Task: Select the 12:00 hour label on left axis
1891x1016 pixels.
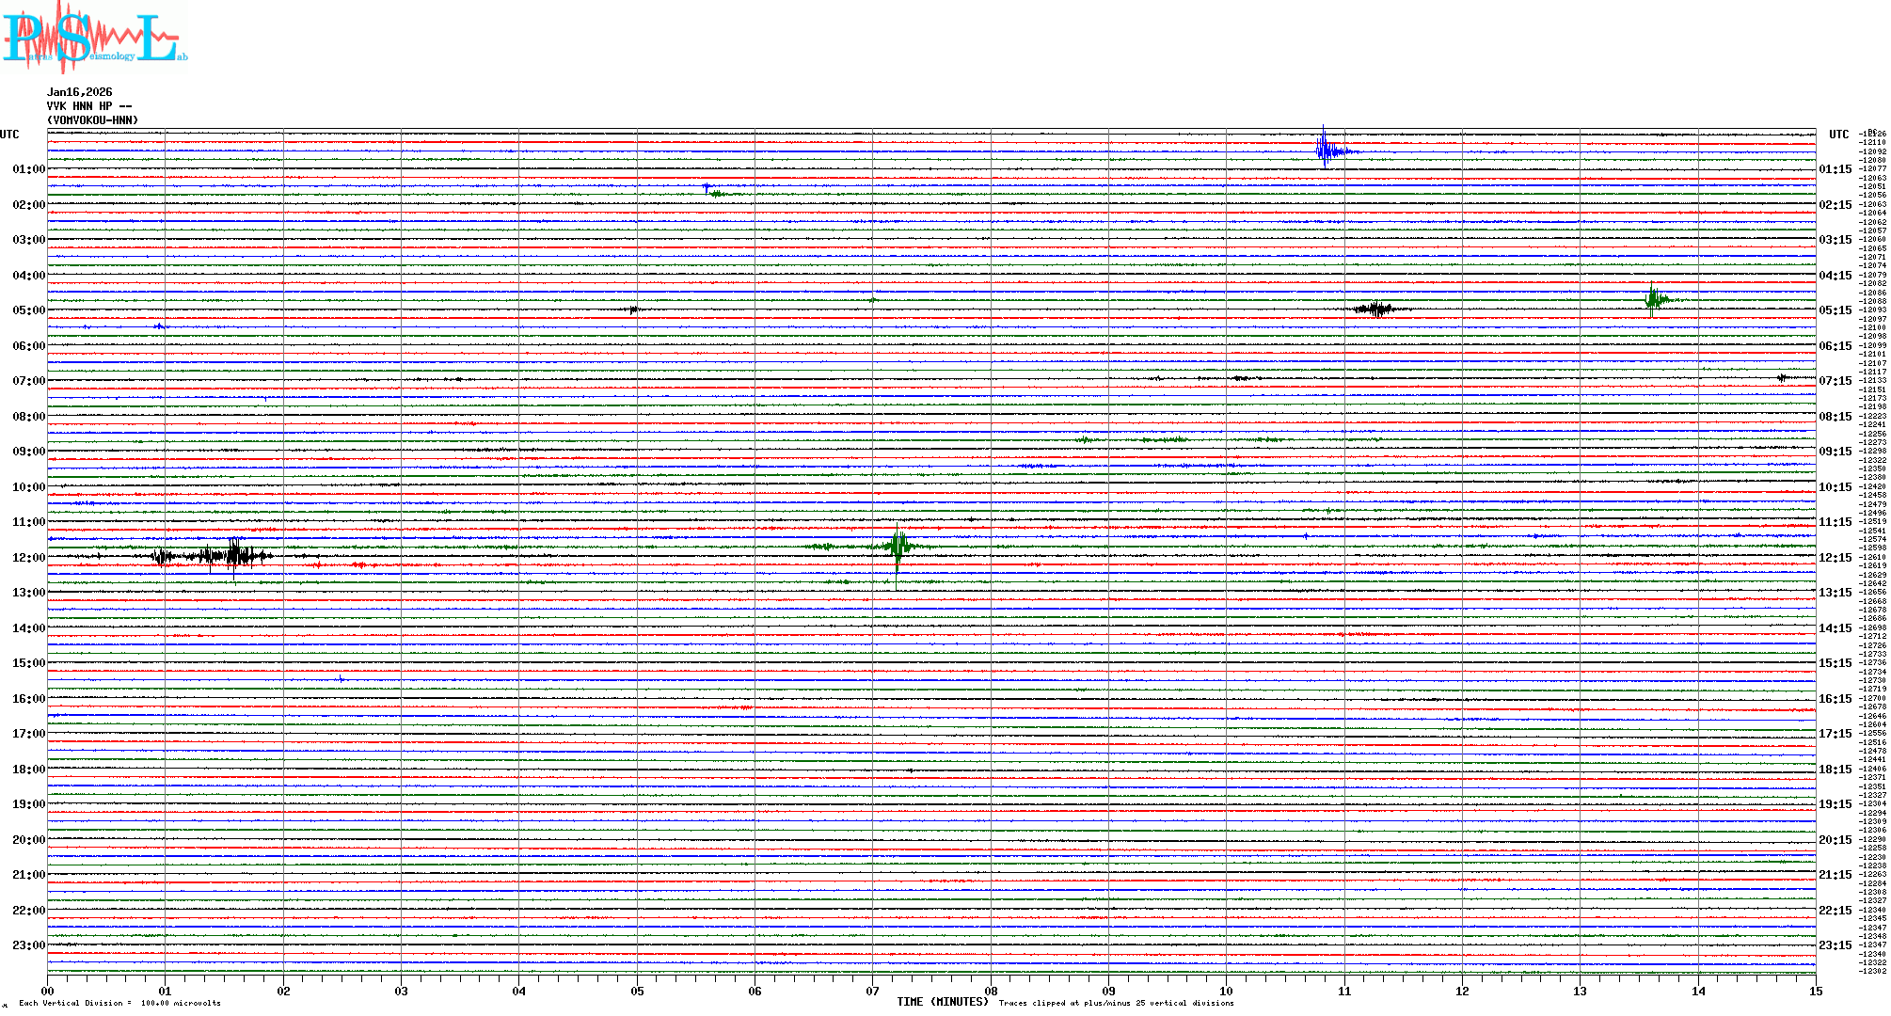Action: coord(28,558)
